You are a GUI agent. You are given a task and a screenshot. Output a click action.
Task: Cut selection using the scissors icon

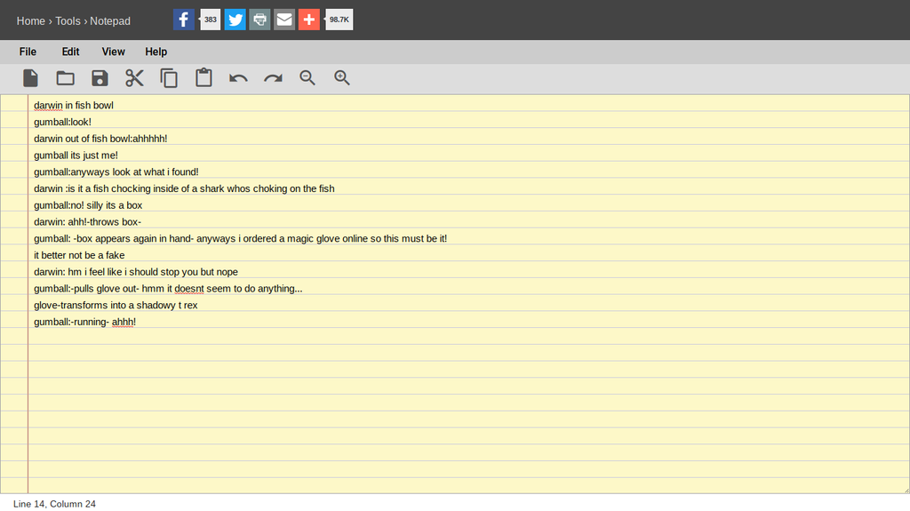pyautogui.click(x=134, y=78)
